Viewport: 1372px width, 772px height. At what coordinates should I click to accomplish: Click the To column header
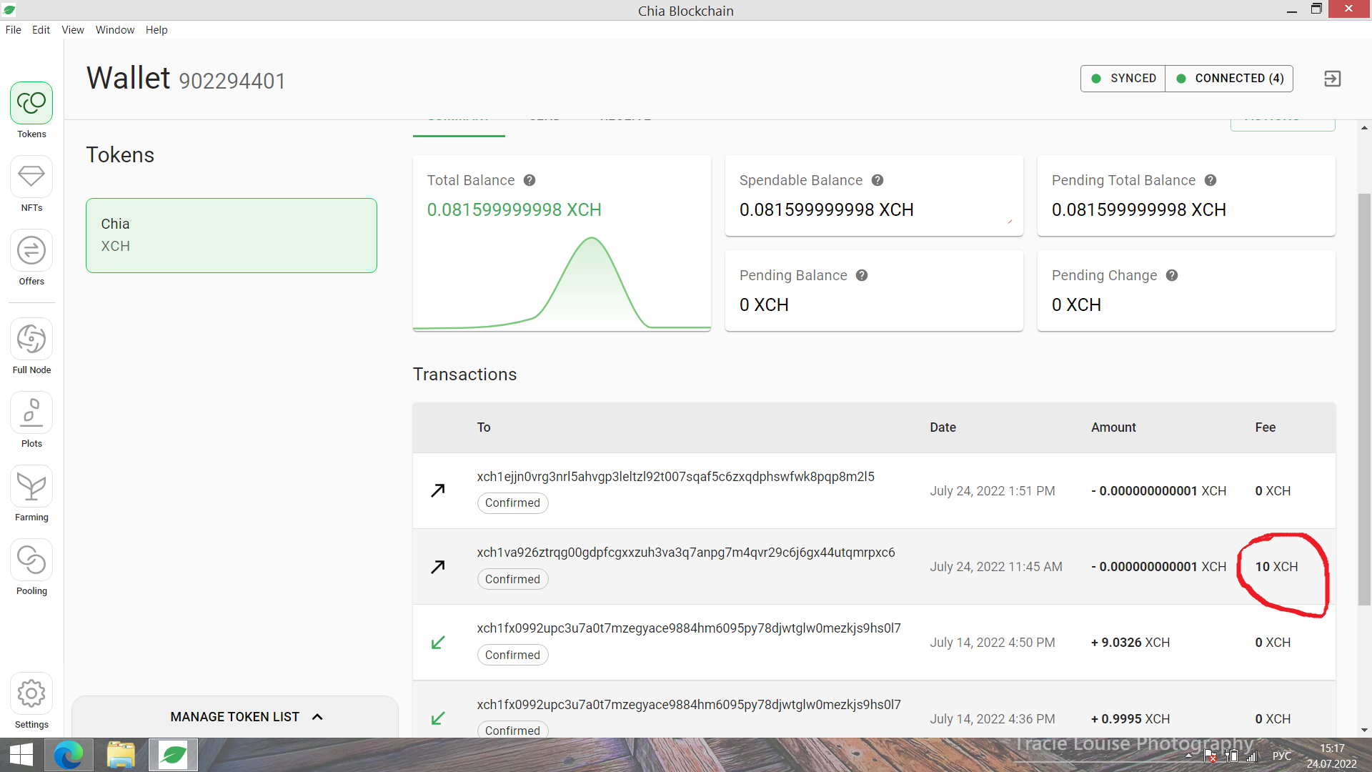click(x=484, y=427)
